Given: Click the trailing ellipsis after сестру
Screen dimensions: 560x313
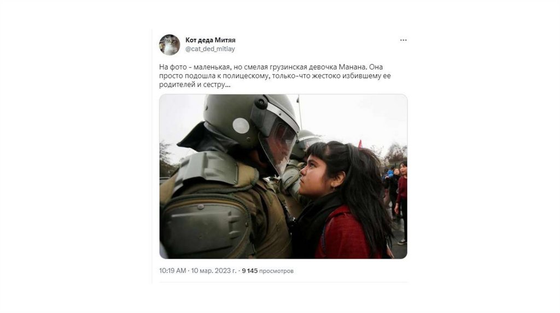Looking at the screenshot, I should (228, 85).
